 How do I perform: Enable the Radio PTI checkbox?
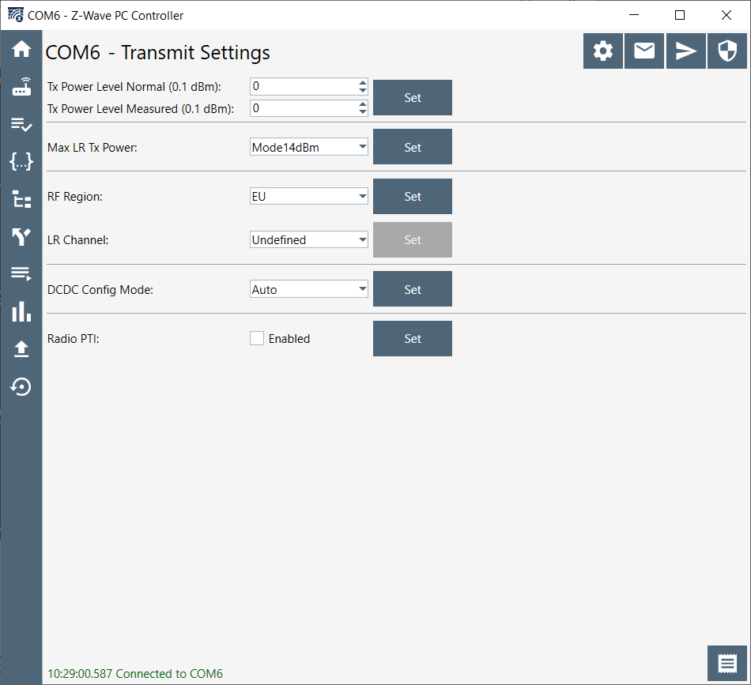(x=257, y=339)
